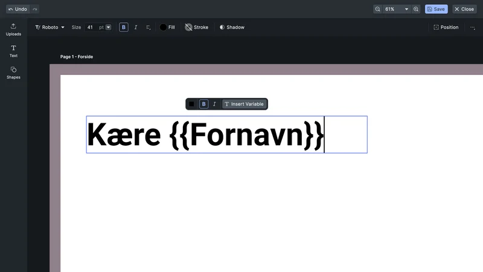This screenshot has height=272, width=483.
Task: Open text alignment options
Action: pyautogui.click(x=148, y=27)
